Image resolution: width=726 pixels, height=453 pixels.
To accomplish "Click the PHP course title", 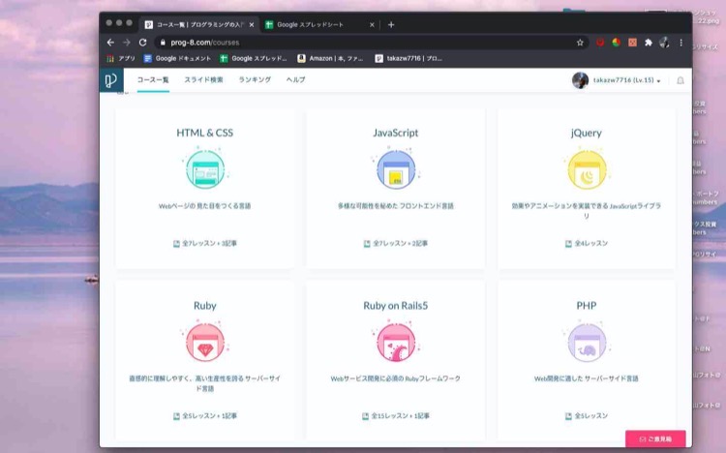I will [x=587, y=306].
